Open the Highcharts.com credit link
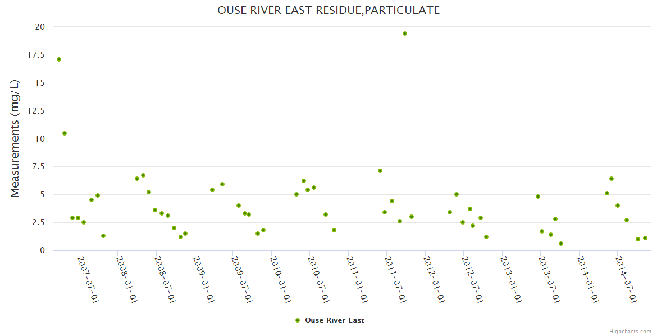 tap(630, 331)
